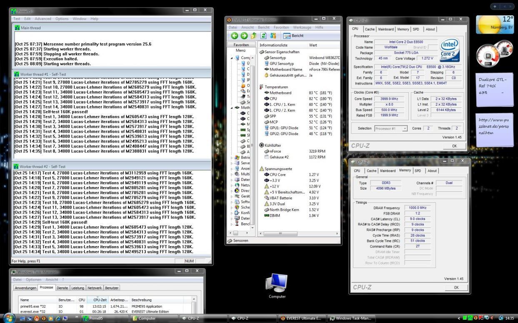The height and width of the screenshot is (323, 518).
Task: Expand the Benchmark tree node in EVEREST
Action: coord(233,224)
